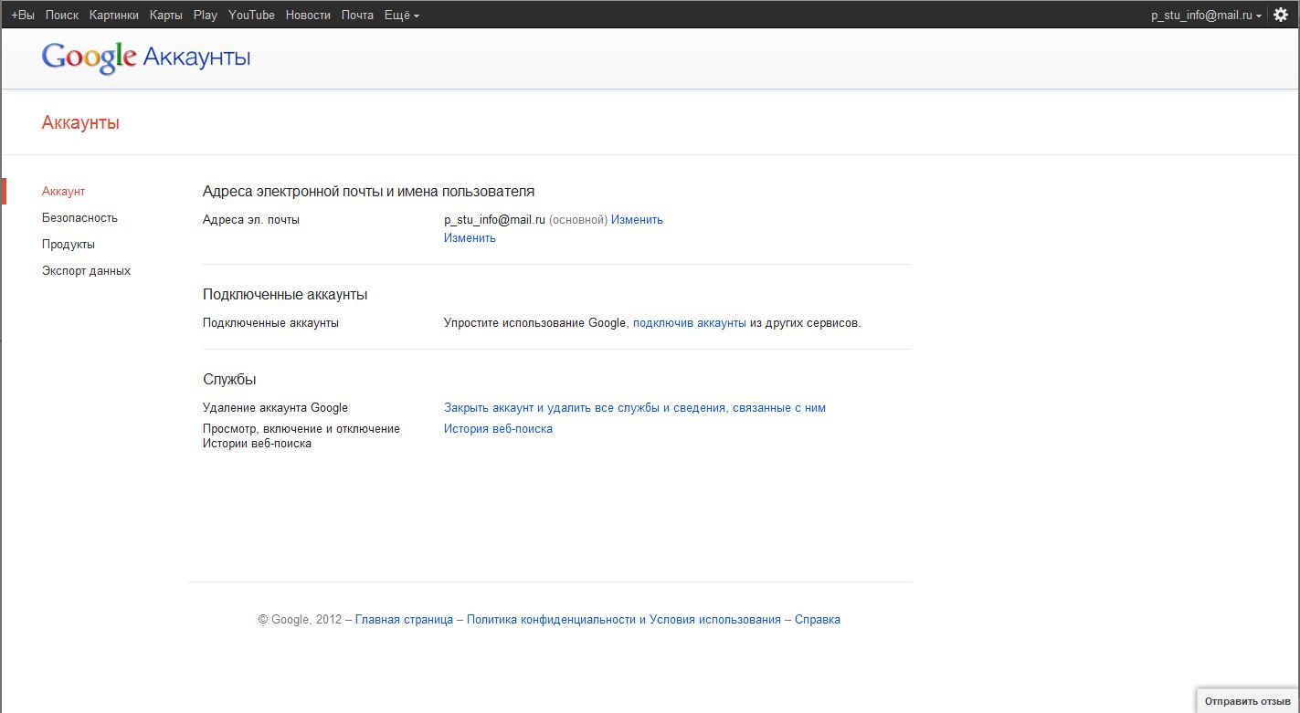Image resolution: width=1300 pixels, height=713 pixels.
Task: Open Поиск in the top bar
Action: pyautogui.click(x=62, y=16)
